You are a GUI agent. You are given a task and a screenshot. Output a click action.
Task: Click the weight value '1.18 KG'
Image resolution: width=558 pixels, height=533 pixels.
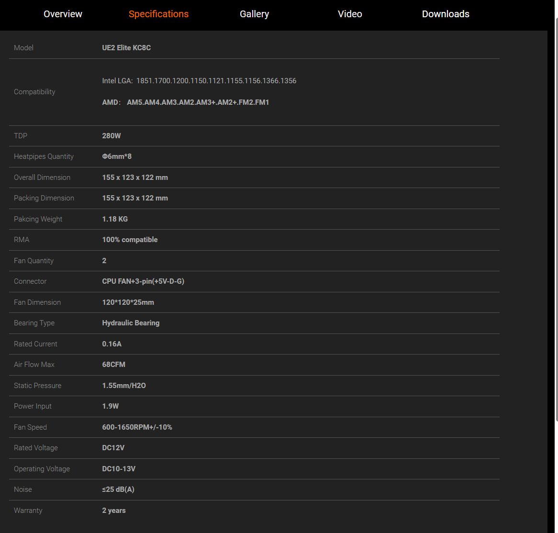(115, 219)
